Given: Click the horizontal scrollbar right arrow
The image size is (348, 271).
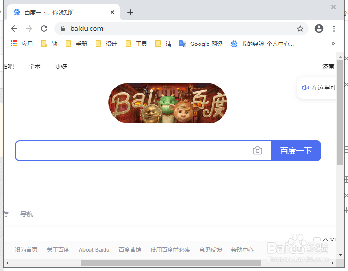Looking at the screenshot, I should coord(333,263).
